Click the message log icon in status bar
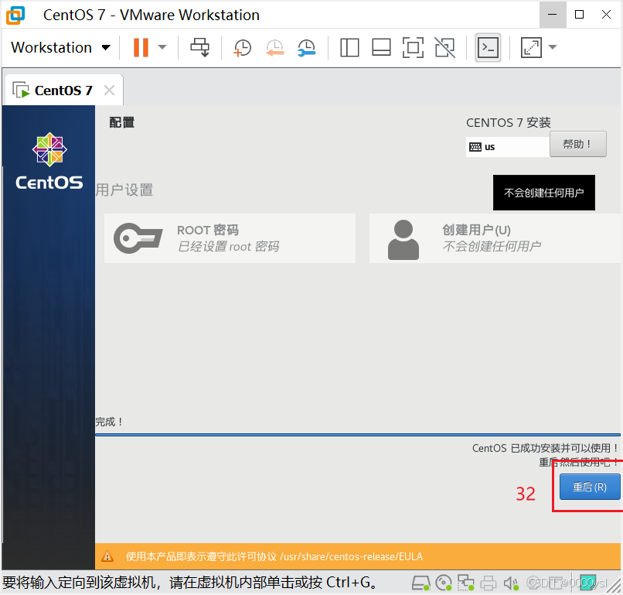The height and width of the screenshot is (595, 623). coord(588,583)
